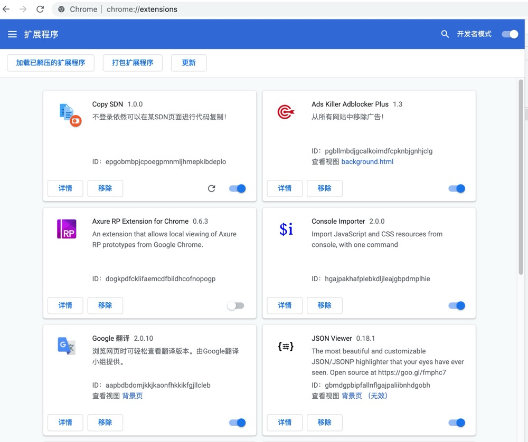This screenshot has height=442, width=528.
Task: Click the Ads Killer Adblocker Plus target icon
Action: pyautogui.click(x=286, y=112)
